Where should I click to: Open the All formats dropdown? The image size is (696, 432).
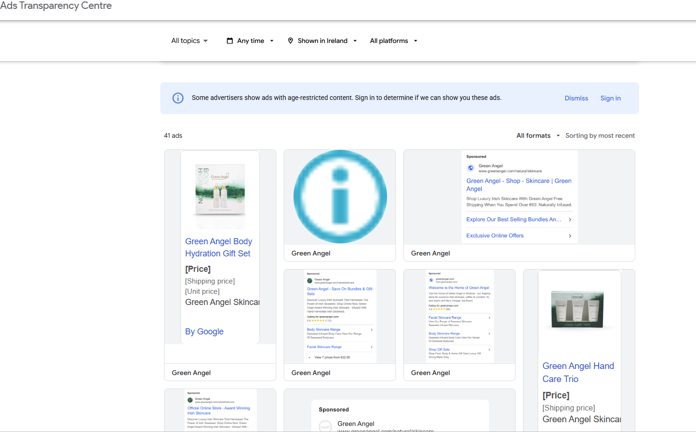pyautogui.click(x=538, y=135)
